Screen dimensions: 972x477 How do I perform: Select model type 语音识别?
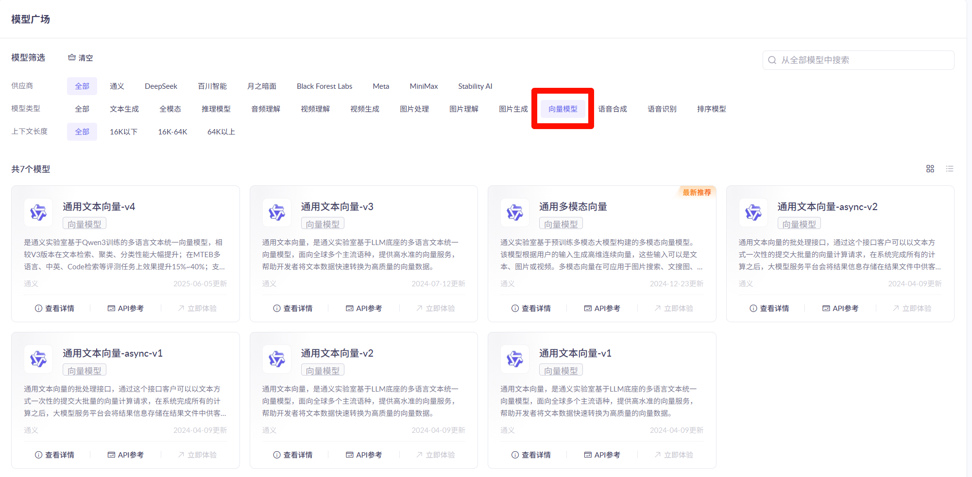coord(662,109)
